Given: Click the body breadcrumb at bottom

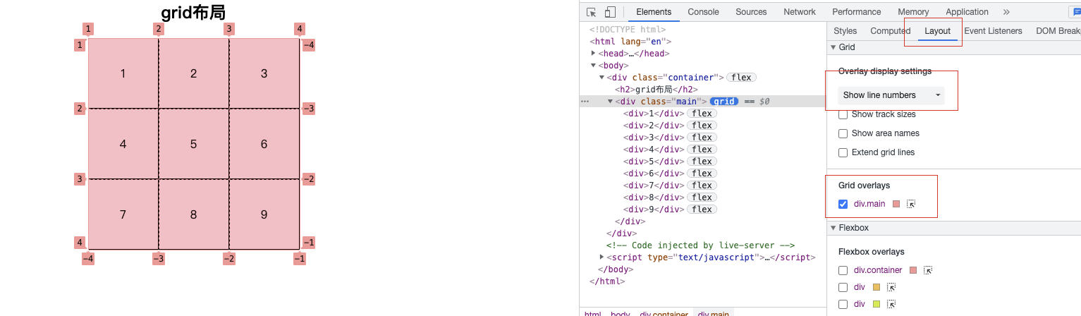Looking at the screenshot, I should tap(621, 313).
